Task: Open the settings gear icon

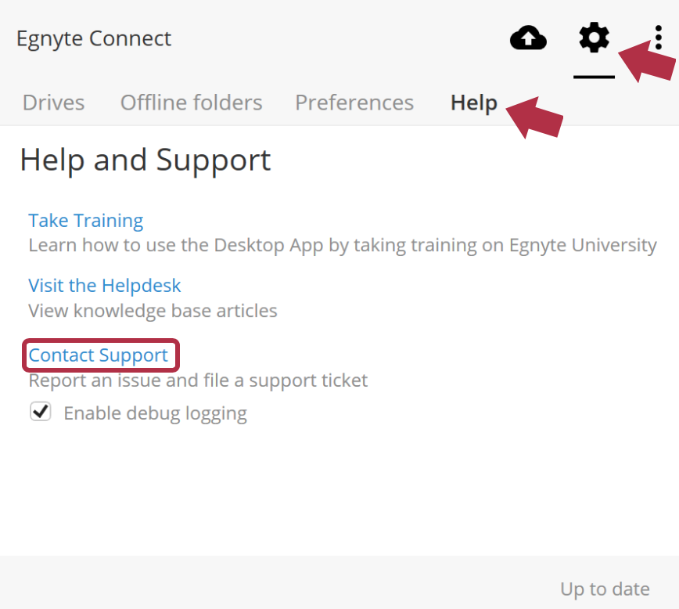Action: (595, 38)
